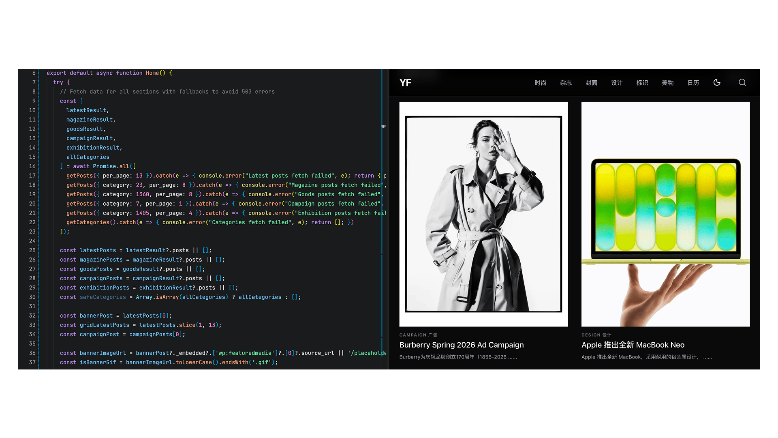Screen dimensions: 778x438
Task: Open the Burberry Spring 2026 Ad Campaign article
Action: (x=462, y=345)
